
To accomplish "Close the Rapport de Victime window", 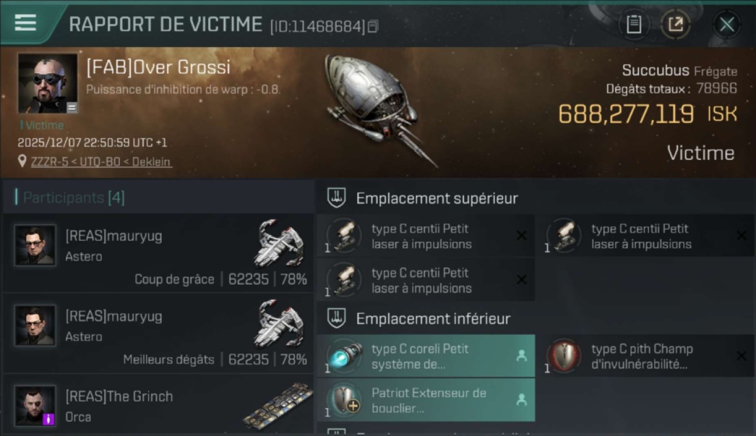I will click(x=727, y=24).
